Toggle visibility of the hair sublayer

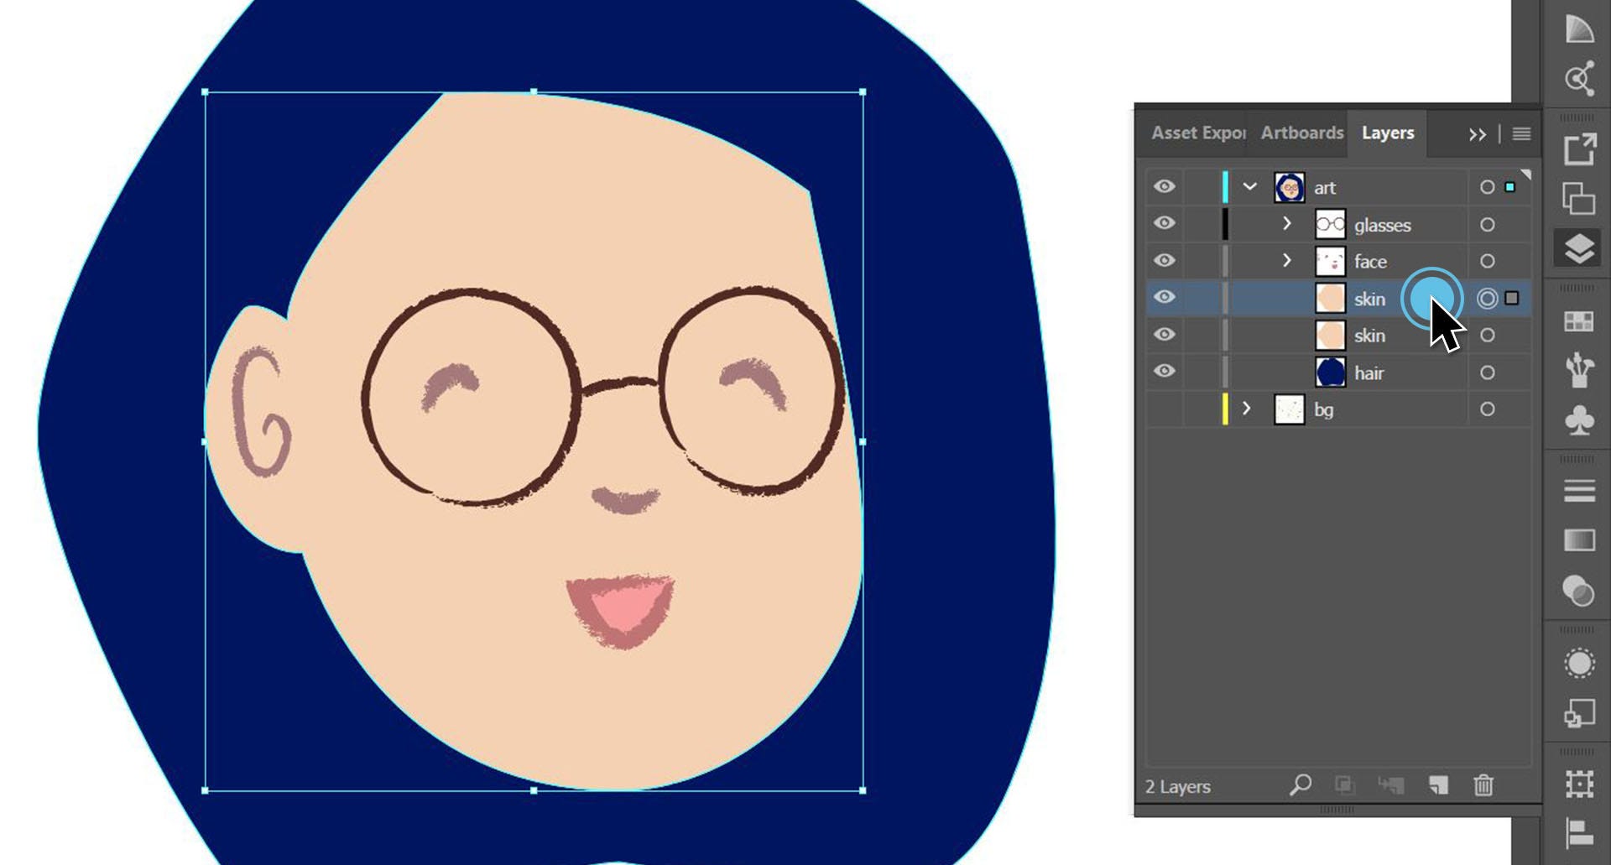click(1165, 372)
